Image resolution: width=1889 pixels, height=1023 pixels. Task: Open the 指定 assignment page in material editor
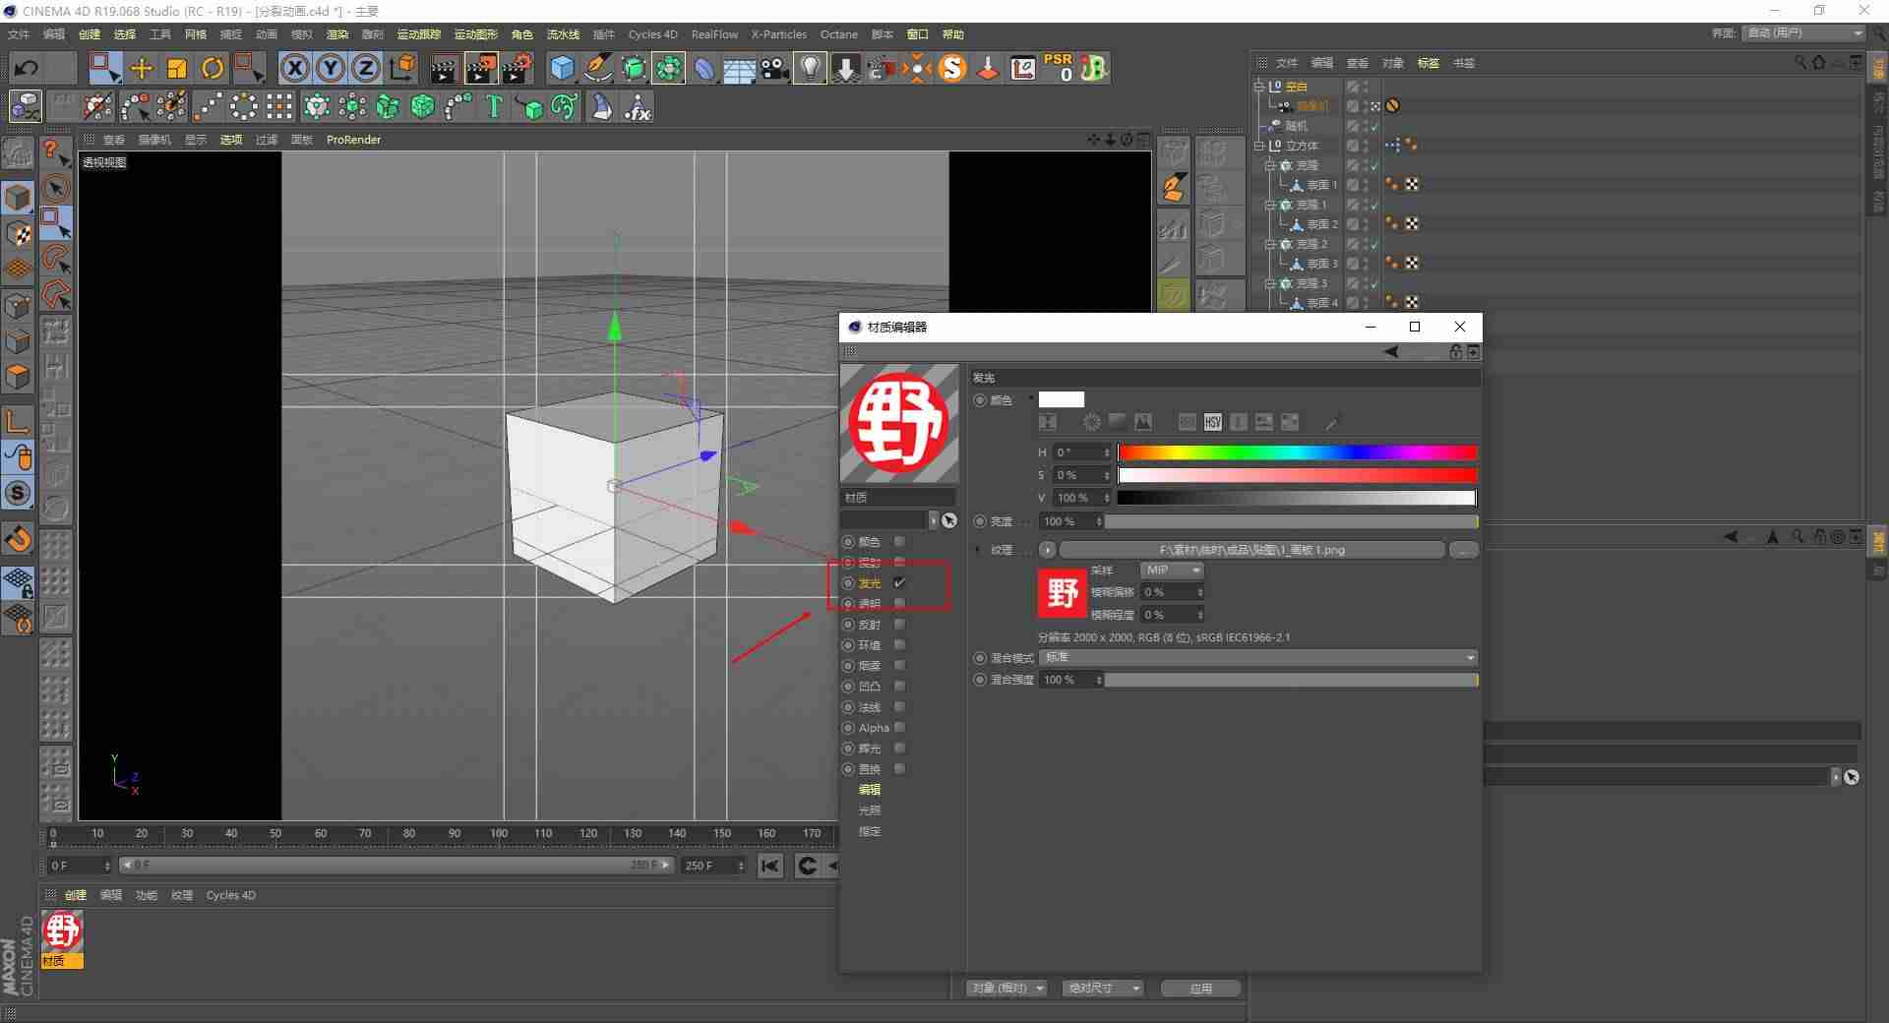(870, 831)
